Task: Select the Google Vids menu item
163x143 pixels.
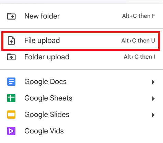Action: point(81,131)
